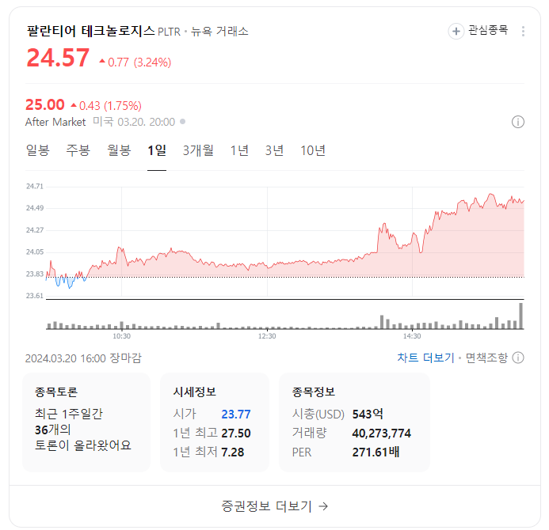Screen dimensions: 549x530
Task: Click the 면책조항 link
Action: [486, 358]
